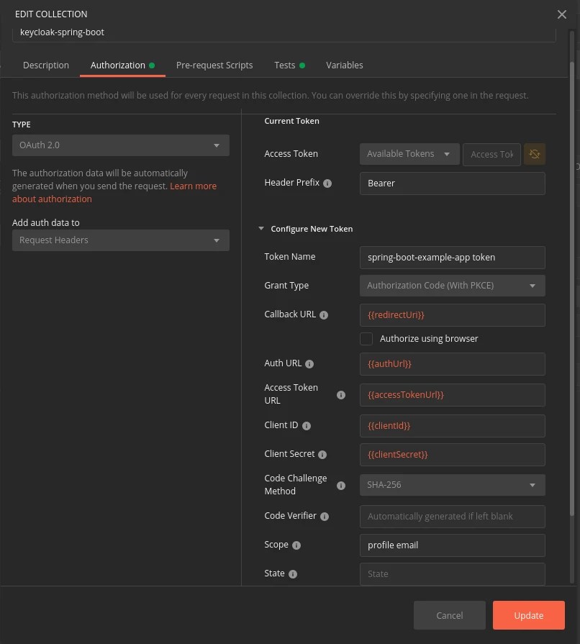Image resolution: width=580 pixels, height=644 pixels.
Task: Click the keycloak-spring-boot name field
Action: coord(284,32)
